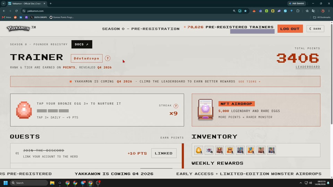The width and height of the screenshot is (333, 187).
Task: Click the Log Out button
Action: click(290, 29)
